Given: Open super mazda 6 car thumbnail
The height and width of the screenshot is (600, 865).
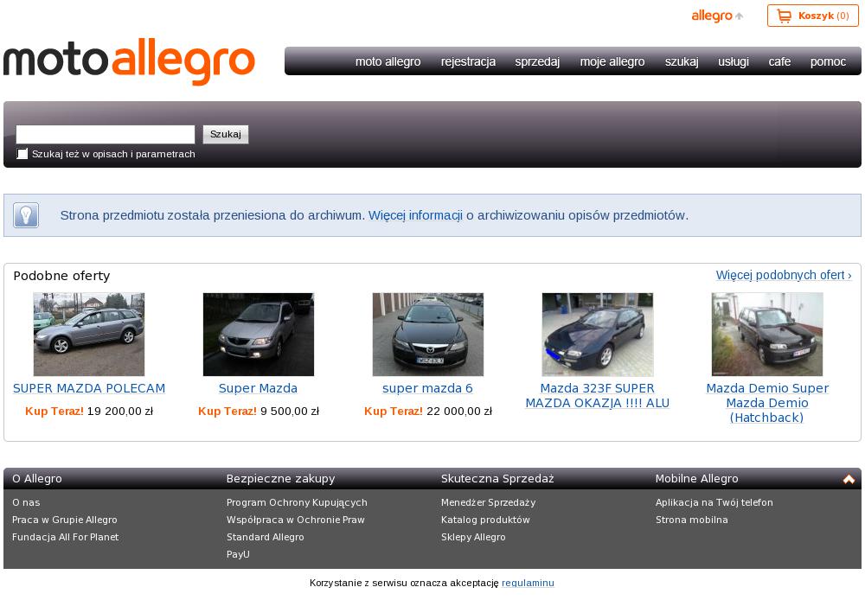Looking at the screenshot, I should [x=428, y=335].
